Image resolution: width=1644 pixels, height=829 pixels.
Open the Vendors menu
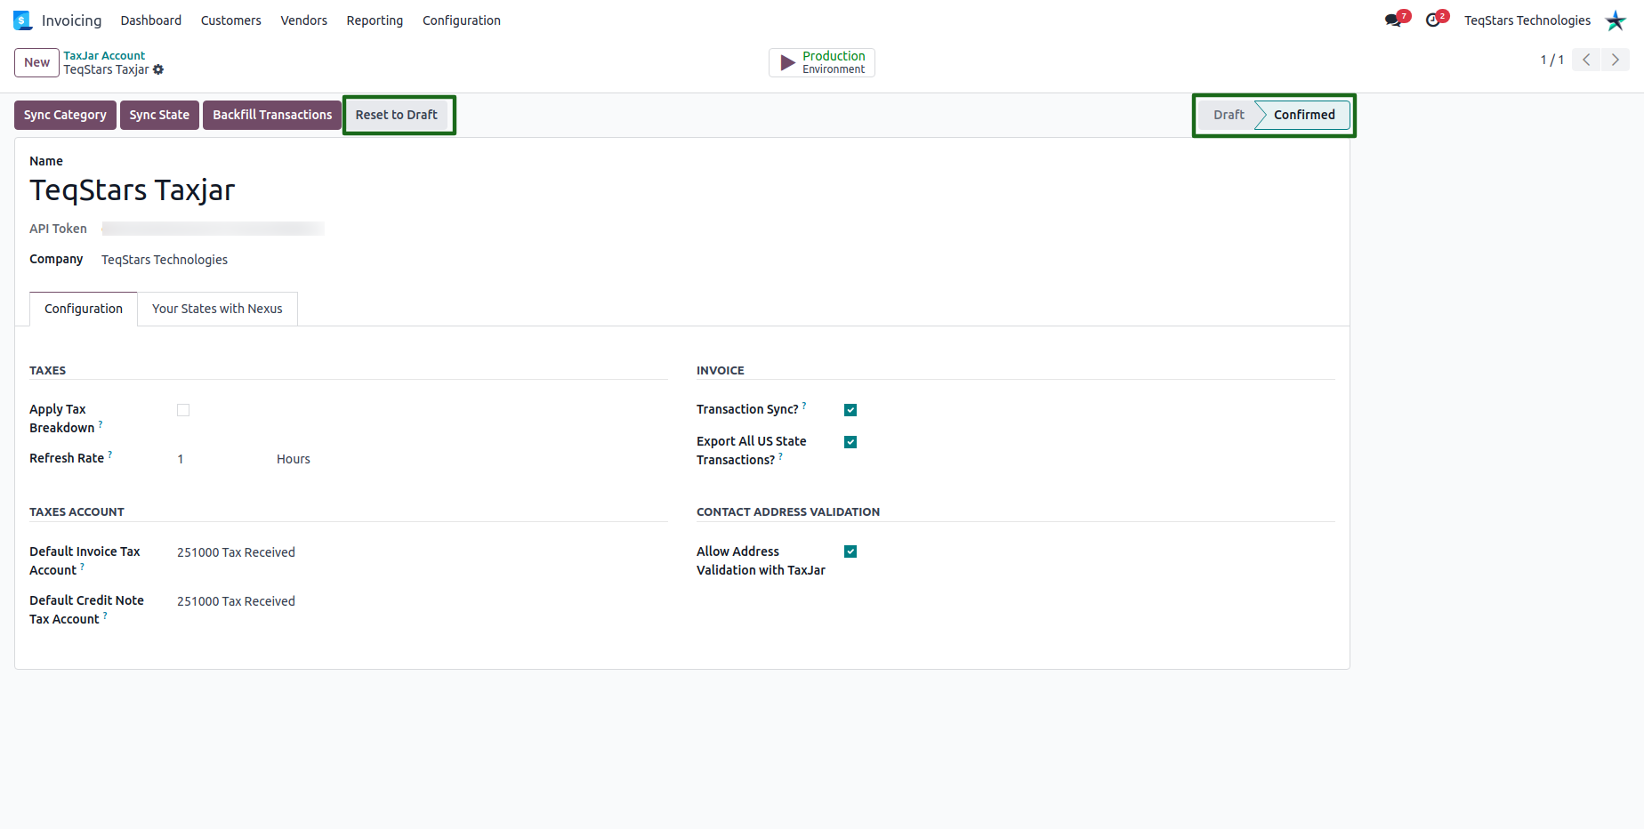[x=304, y=20]
